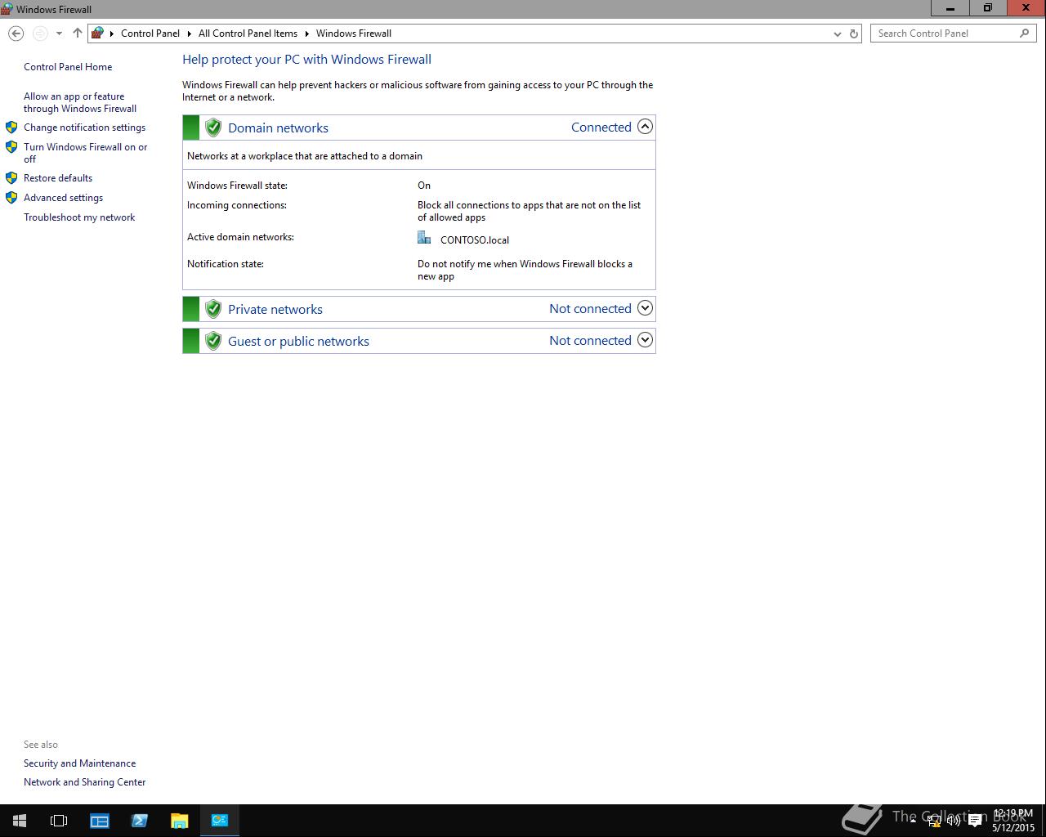
Task: Click shield icon beside Advanced settings
Action: tap(11, 198)
